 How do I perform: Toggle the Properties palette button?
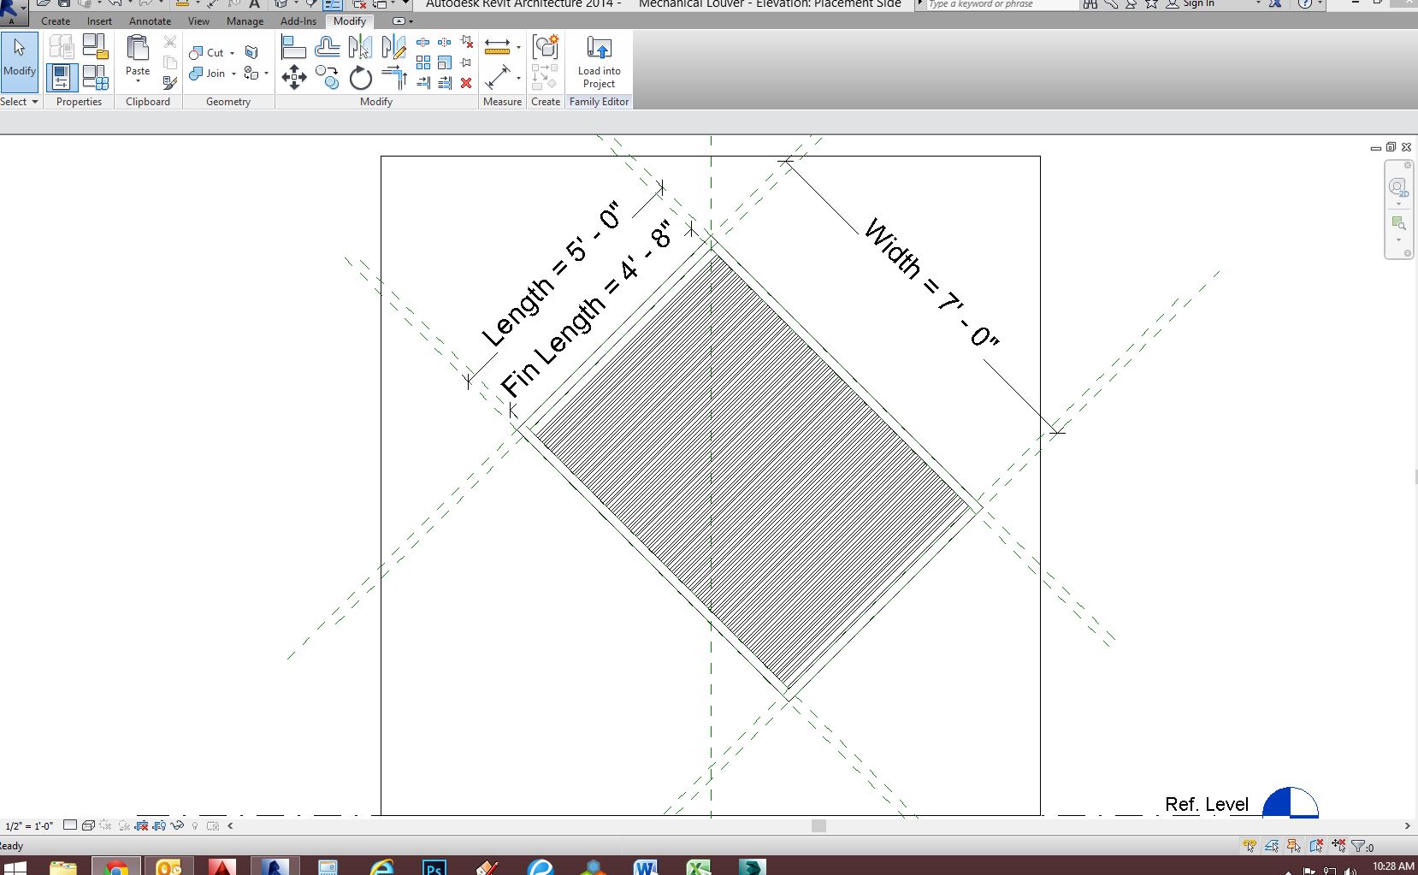point(62,78)
